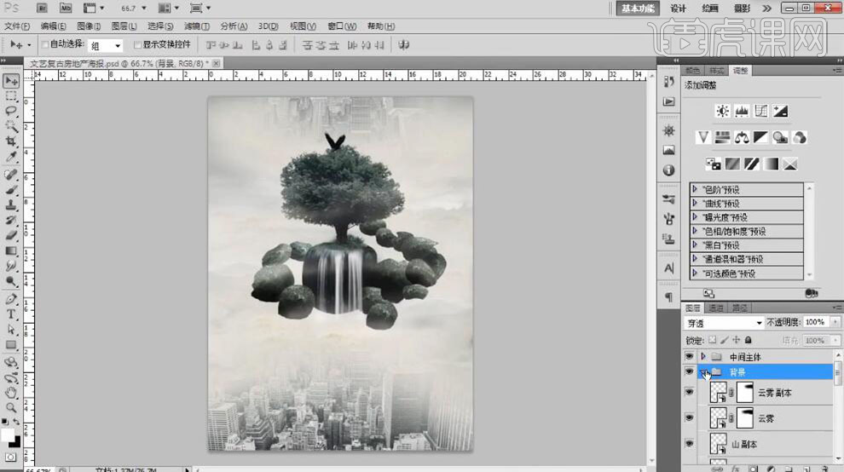The width and height of the screenshot is (844, 472).
Task: Click the foreground color swatch
Action: (8, 435)
